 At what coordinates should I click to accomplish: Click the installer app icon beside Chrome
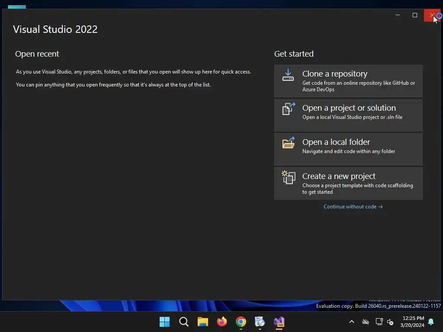[x=260, y=322]
